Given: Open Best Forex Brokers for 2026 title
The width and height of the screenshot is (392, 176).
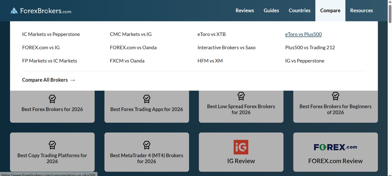Looking at the screenshot, I should (52, 109).
